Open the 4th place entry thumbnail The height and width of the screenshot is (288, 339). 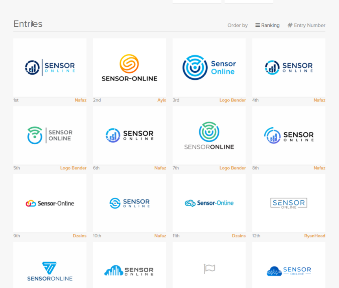click(289, 68)
